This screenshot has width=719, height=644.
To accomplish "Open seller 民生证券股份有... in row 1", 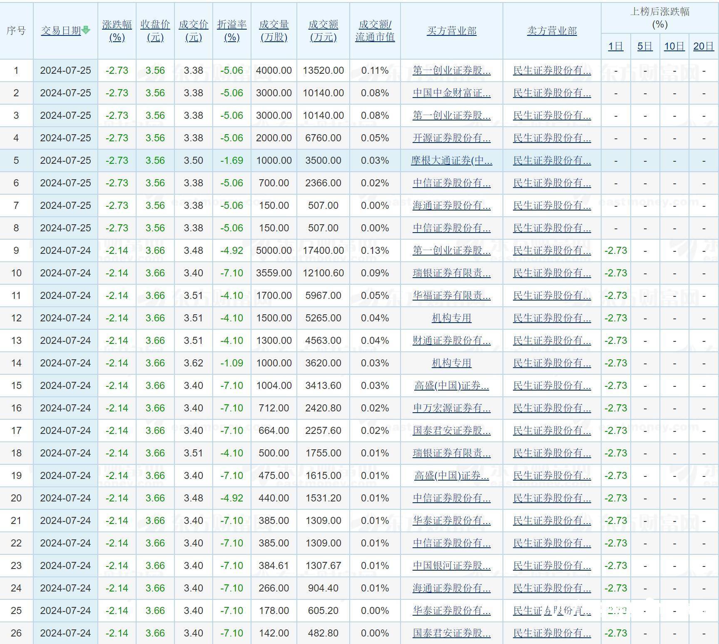I will tap(552, 70).
